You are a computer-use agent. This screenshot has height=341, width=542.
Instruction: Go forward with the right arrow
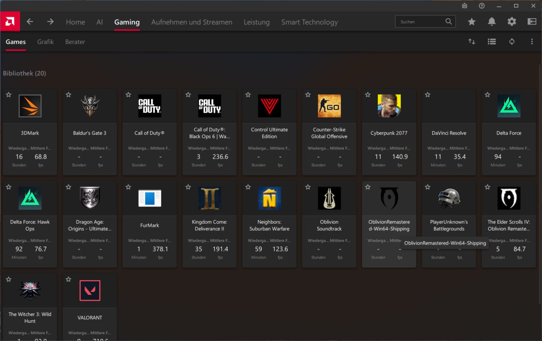tap(50, 22)
